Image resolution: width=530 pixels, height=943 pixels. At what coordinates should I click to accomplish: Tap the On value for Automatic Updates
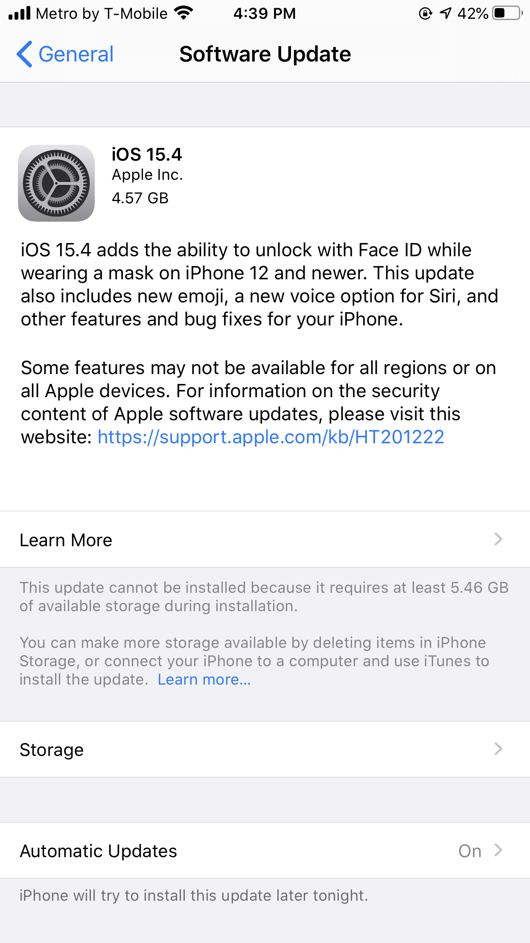[469, 851]
